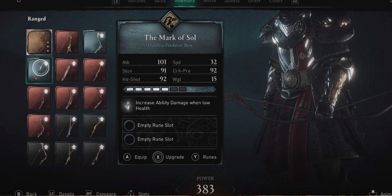Select the highlighted Mark of Sol bow tile
This screenshot has height=196, width=392.
39,70
